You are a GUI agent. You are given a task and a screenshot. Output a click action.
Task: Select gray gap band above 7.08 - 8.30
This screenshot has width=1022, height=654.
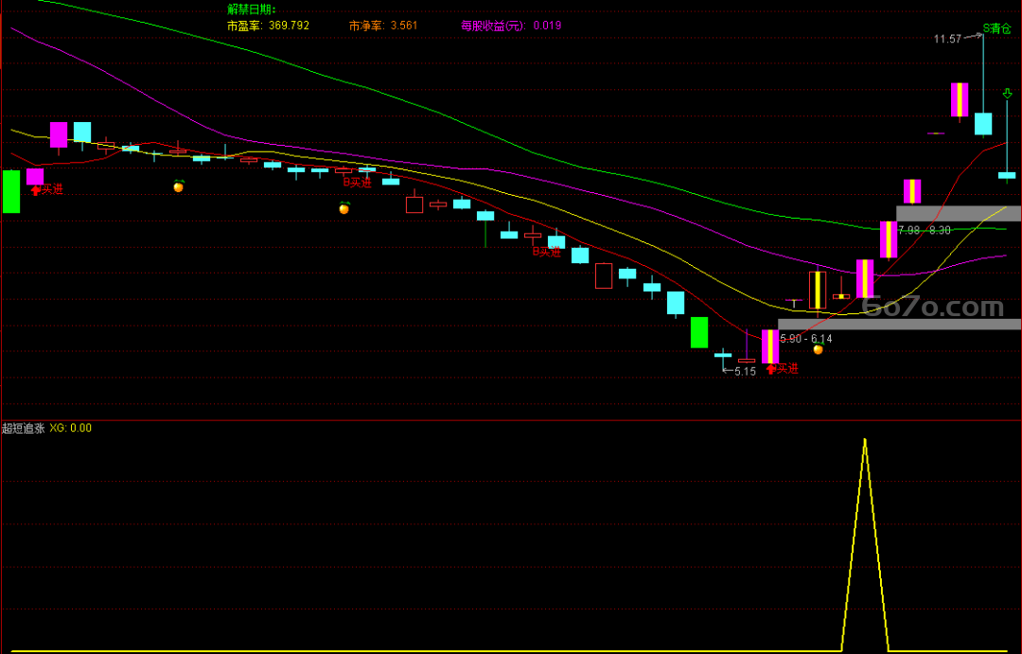point(958,213)
